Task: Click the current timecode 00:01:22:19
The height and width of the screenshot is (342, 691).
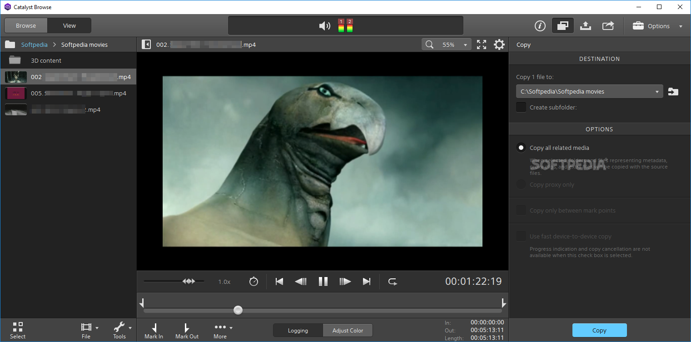Action: tap(473, 282)
